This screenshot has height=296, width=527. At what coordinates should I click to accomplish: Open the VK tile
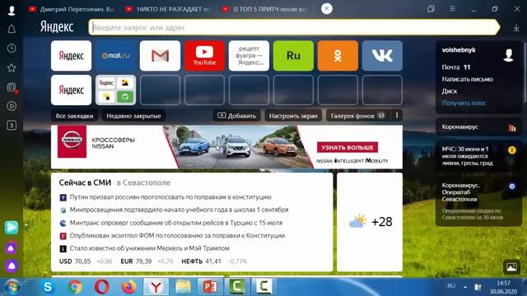pos(382,56)
